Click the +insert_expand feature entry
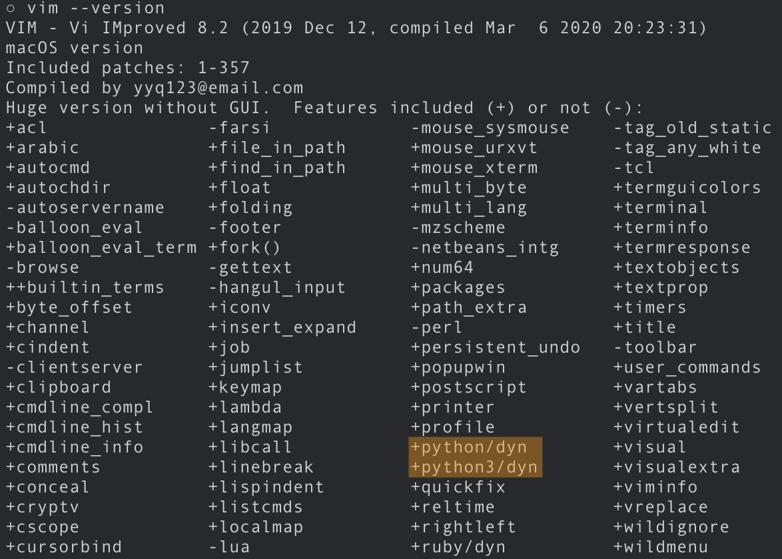 282,327
